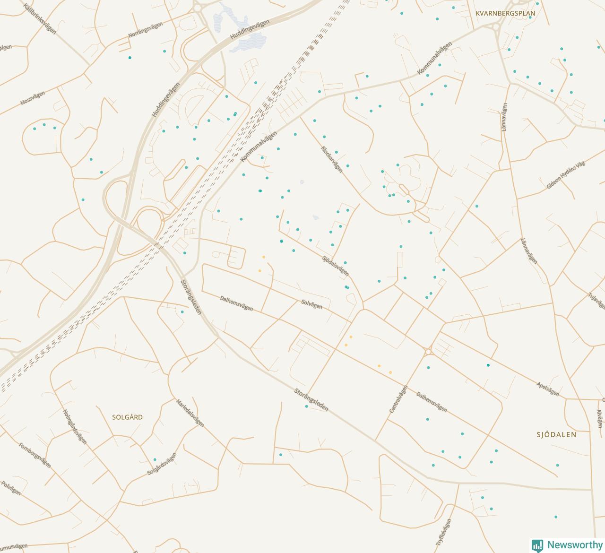Click the roundabout below Kvarnbergsplan label
The width and height of the screenshot is (605, 553).
[497, 28]
